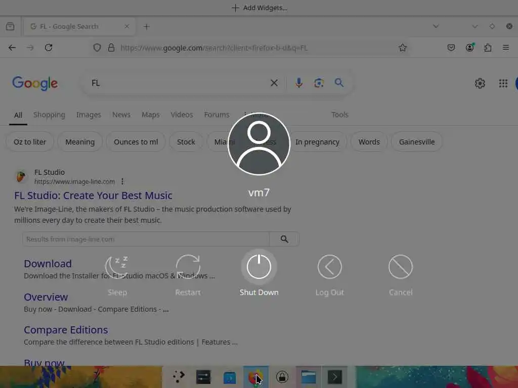
Task: Click the Cancel icon in logout overlay
Action: click(x=401, y=267)
